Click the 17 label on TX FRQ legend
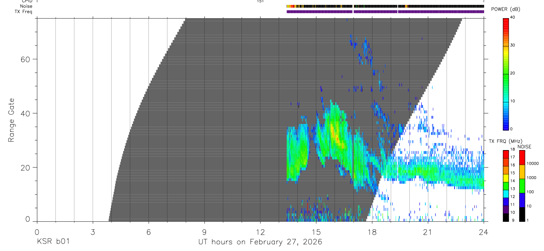544x251 pixels. [x=512, y=157]
